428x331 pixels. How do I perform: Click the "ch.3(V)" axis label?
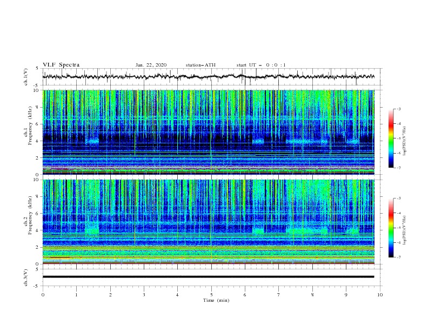pyautogui.click(x=26, y=277)
